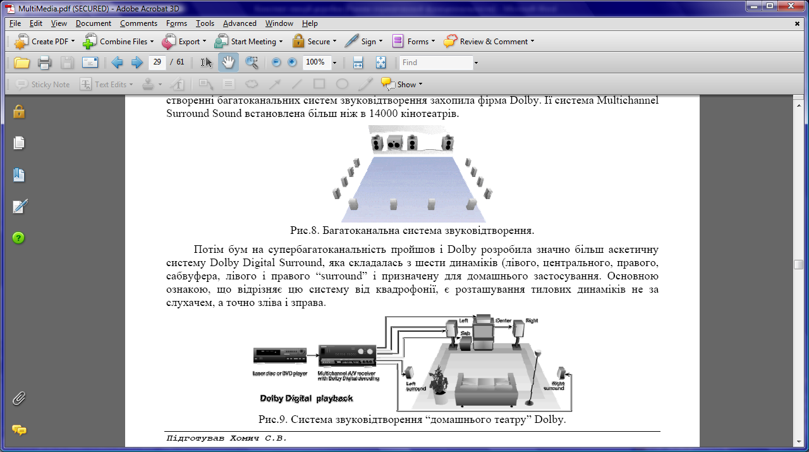This screenshot has width=809, height=452.
Task: Open the Tools menu
Action: pyautogui.click(x=205, y=23)
